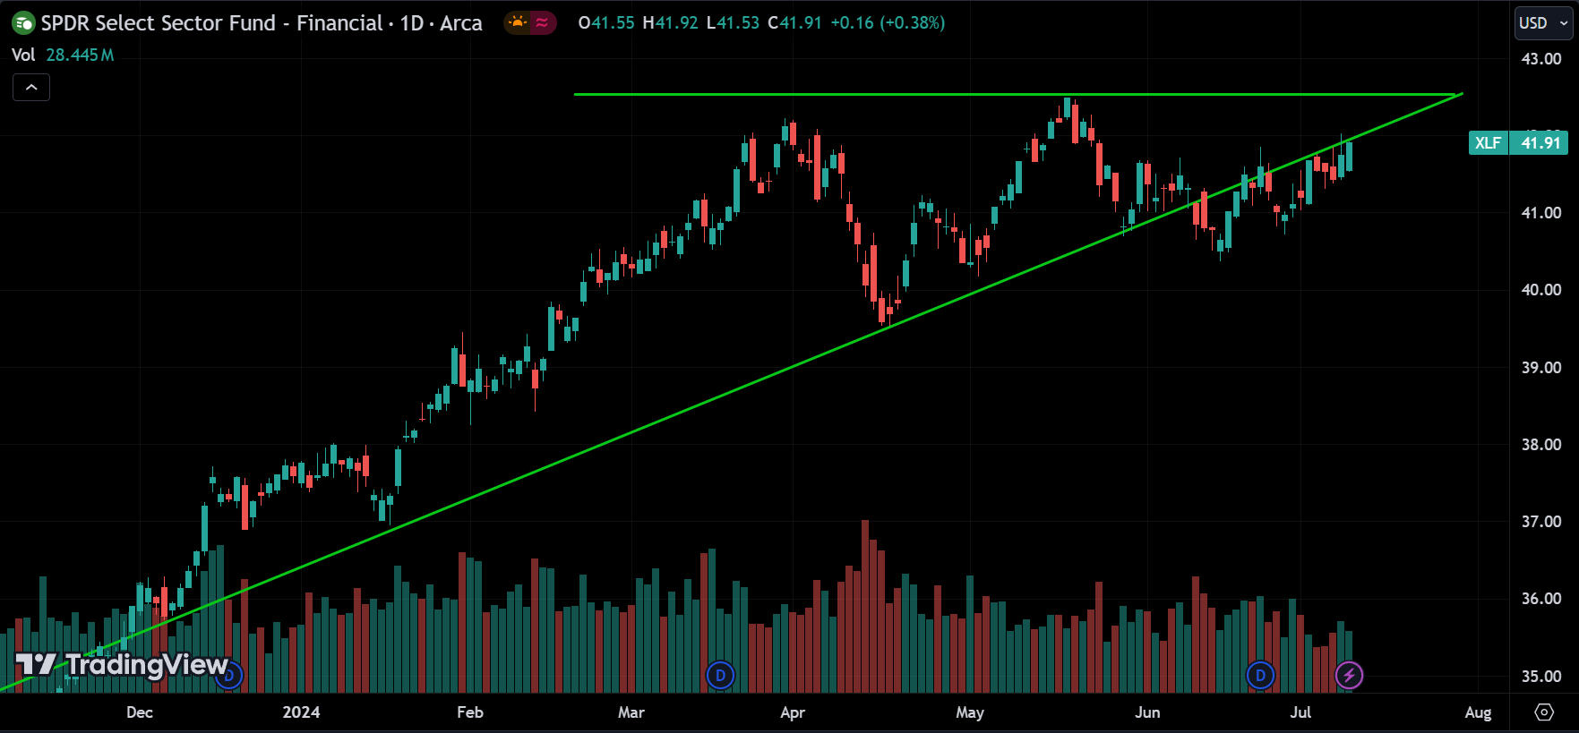1579x733 pixels.
Task: Click the May label on time axis
Action: (970, 712)
